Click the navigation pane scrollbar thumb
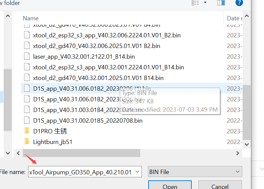The width and height of the screenshot is (264, 189). (8, 100)
